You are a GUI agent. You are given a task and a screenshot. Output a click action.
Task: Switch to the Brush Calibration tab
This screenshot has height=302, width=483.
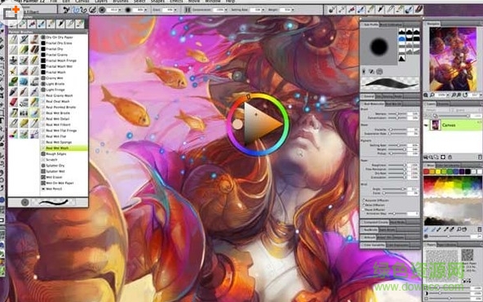(x=391, y=24)
